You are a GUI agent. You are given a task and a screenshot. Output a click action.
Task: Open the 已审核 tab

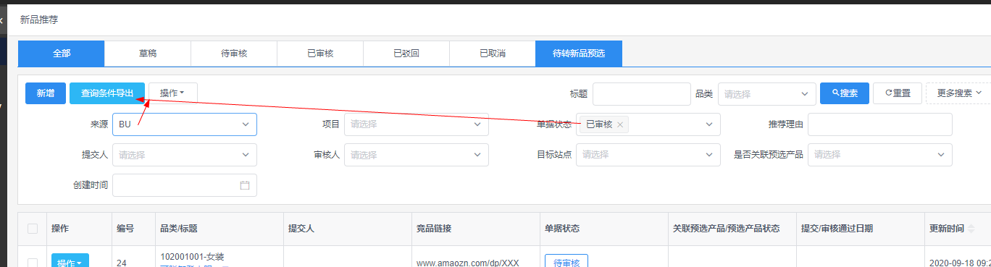coord(320,54)
